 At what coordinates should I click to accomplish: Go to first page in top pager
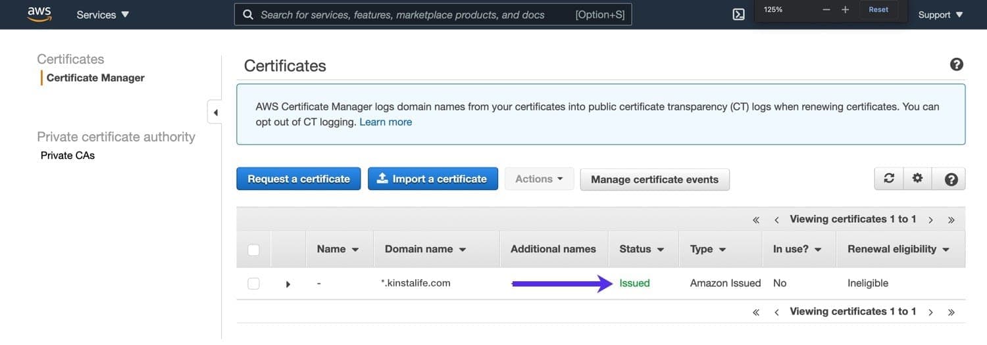(x=756, y=219)
